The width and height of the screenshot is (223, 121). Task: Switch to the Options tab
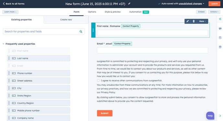pos(92,12)
